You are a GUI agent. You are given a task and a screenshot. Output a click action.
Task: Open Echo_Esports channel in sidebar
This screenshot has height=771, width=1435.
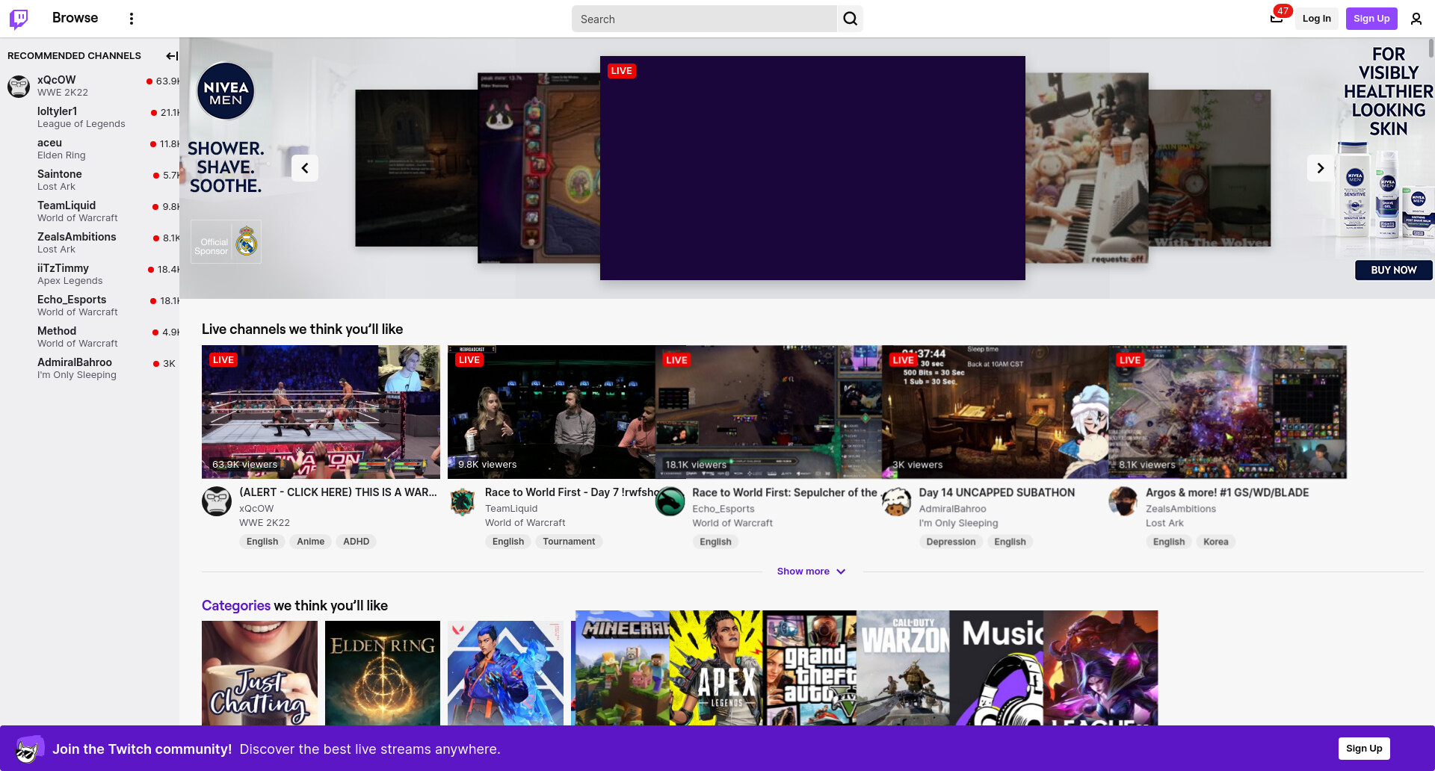click(90, 306)
